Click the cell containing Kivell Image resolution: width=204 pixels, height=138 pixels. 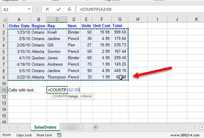tap(57, 32)
